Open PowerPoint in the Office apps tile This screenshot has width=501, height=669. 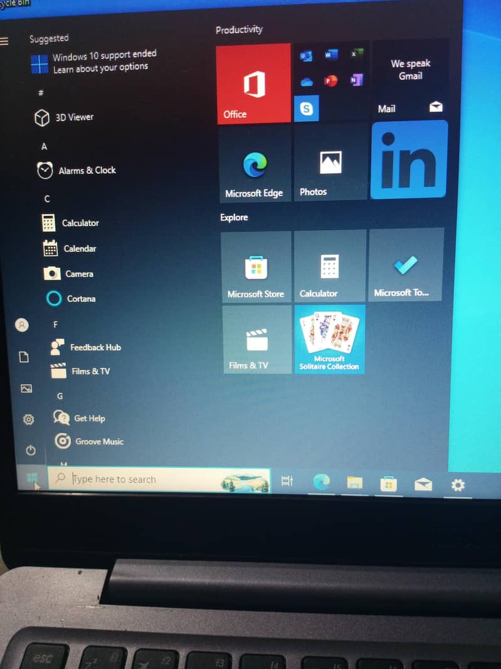tap(331, 80)
